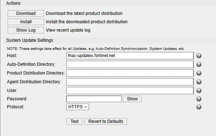Image resolution: width=216 pixels, height=136 pixels.
Task: Expand the Protocol HTTPS dropdown
Action: [78, 107]
